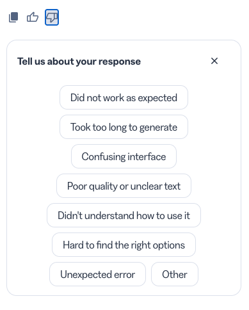Toggle the selected thumbs down icon
This screenshot has width=249, height=310.
pos(52,17)
